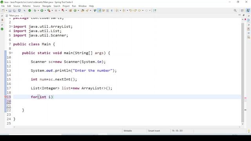Click the error marker on line 19

point(5,97)
